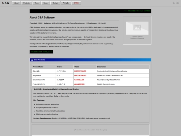This screenshot has height=136, width=181.
Task: Open the Products nav tab
Action: [x=26, y=3]
